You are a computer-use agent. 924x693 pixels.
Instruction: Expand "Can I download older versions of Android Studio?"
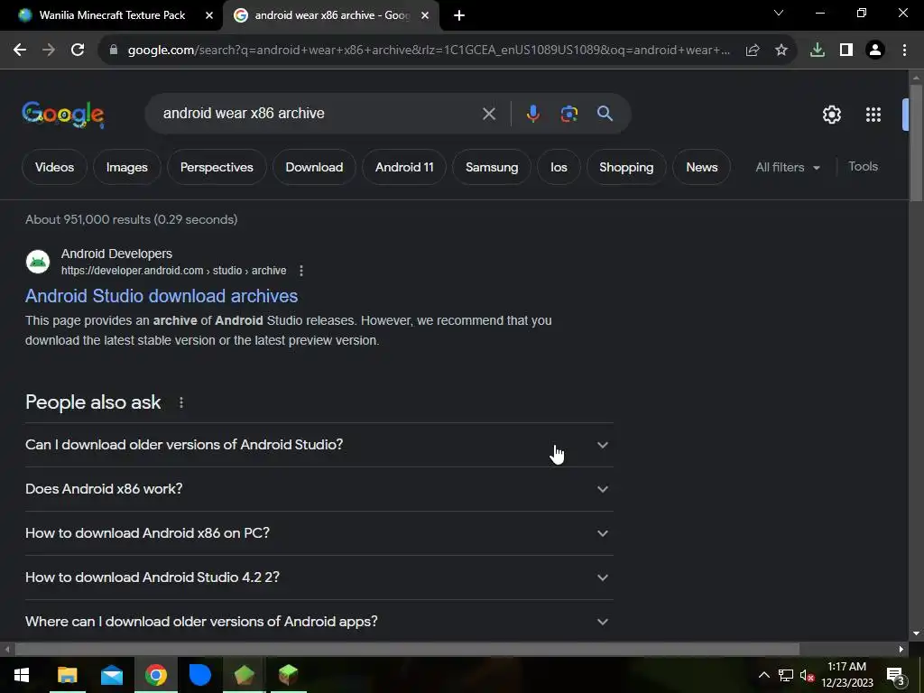[x=319, y=445]
